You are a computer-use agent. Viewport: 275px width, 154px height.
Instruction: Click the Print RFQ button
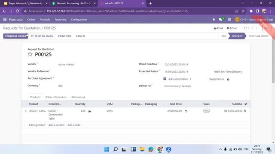64,36
